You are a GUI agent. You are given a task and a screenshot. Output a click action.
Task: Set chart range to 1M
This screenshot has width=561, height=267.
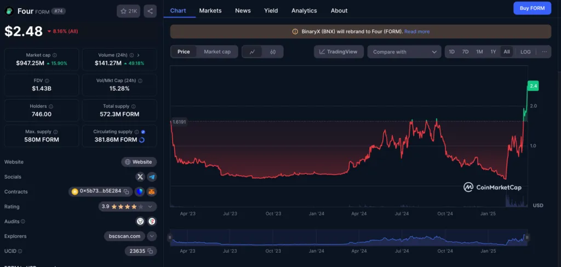pyautogui.click(x=479, y=52)
